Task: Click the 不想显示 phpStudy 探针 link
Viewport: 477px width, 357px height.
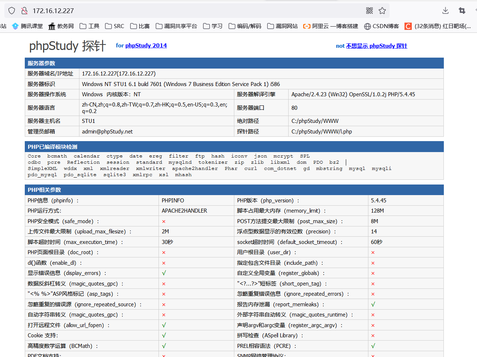Action: [376, 46]
